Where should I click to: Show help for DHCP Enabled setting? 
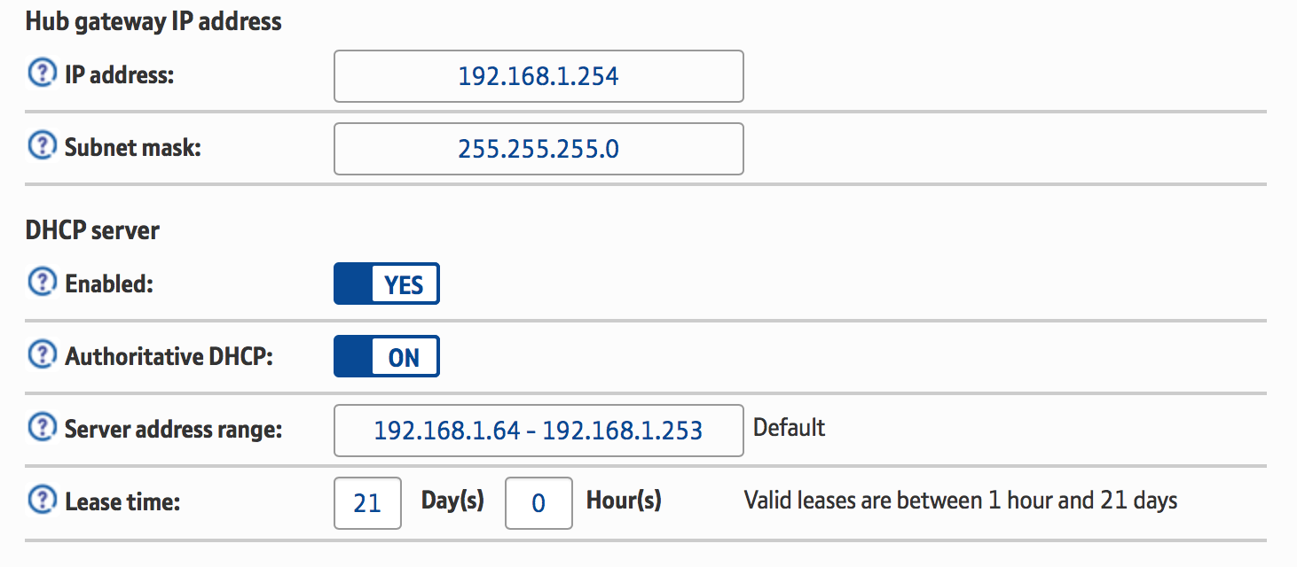42,283
